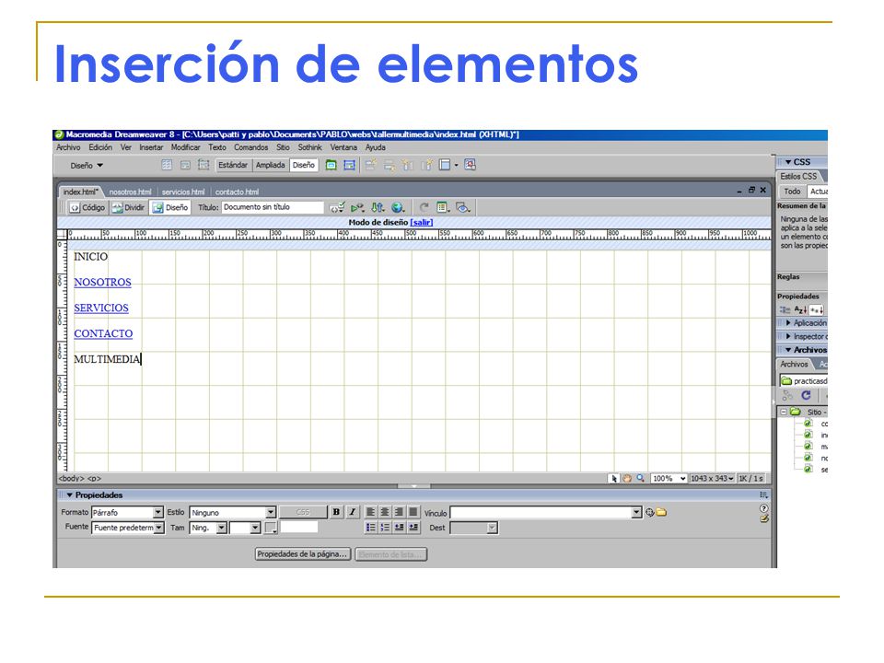Viewport: 884px width, 663px height.
Task: Collapse the Propiedades panel
Action: (70, 495)
